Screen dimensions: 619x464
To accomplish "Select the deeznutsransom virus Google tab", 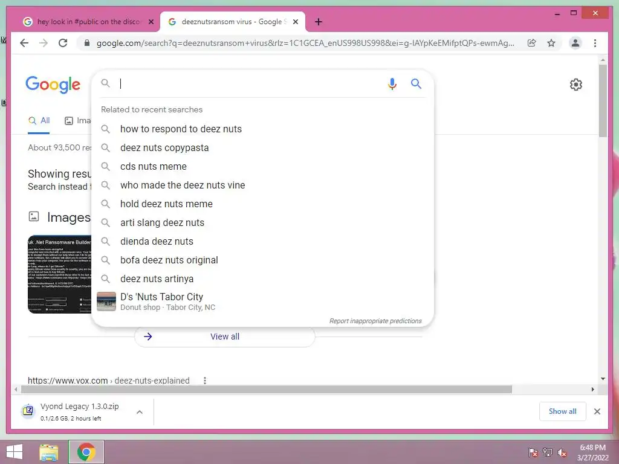I will [233, 22].
